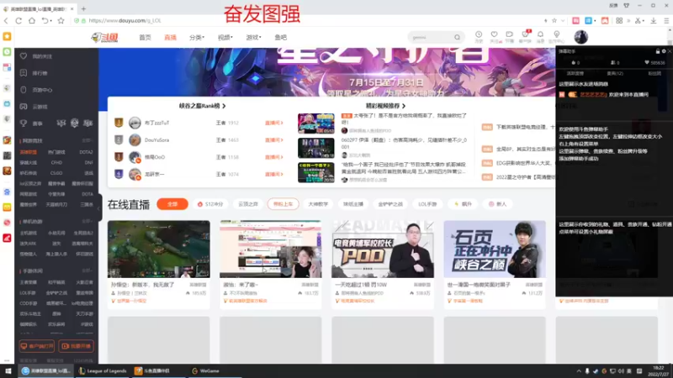The height and width of the screenshot is (378, 673).
Task: Select the '金铲铲之战' filter pill
Action: pos(390,204)
